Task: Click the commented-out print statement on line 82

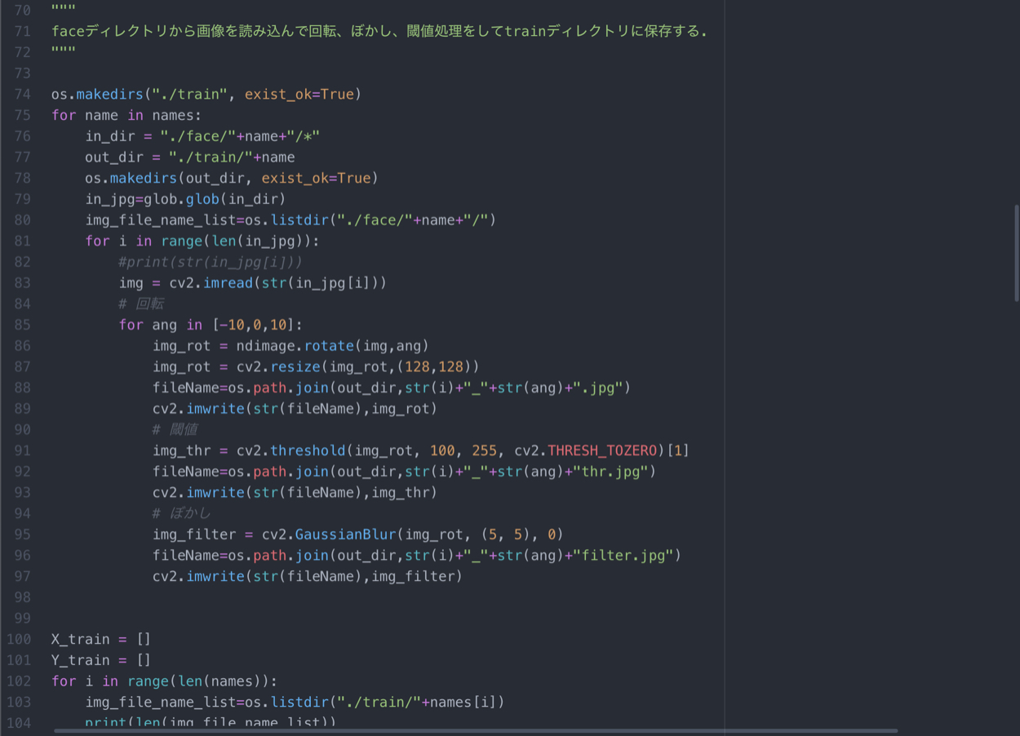Action: click(x=211, y=262)
